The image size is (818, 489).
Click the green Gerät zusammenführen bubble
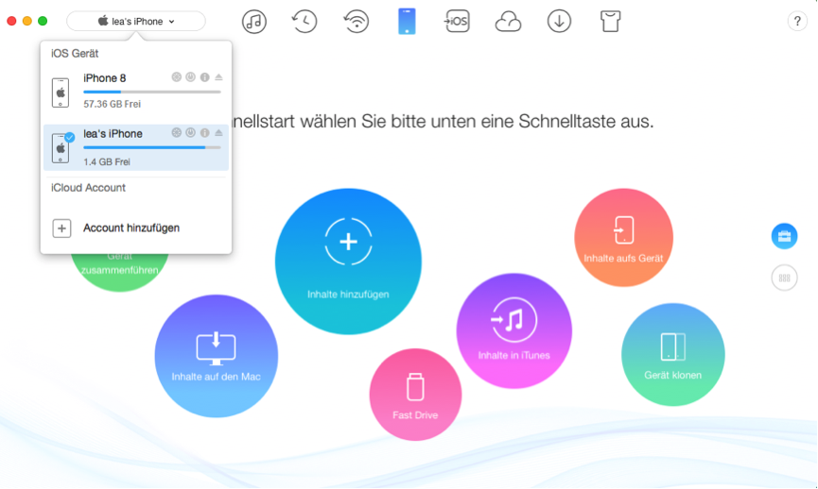(x=120, y=272)
